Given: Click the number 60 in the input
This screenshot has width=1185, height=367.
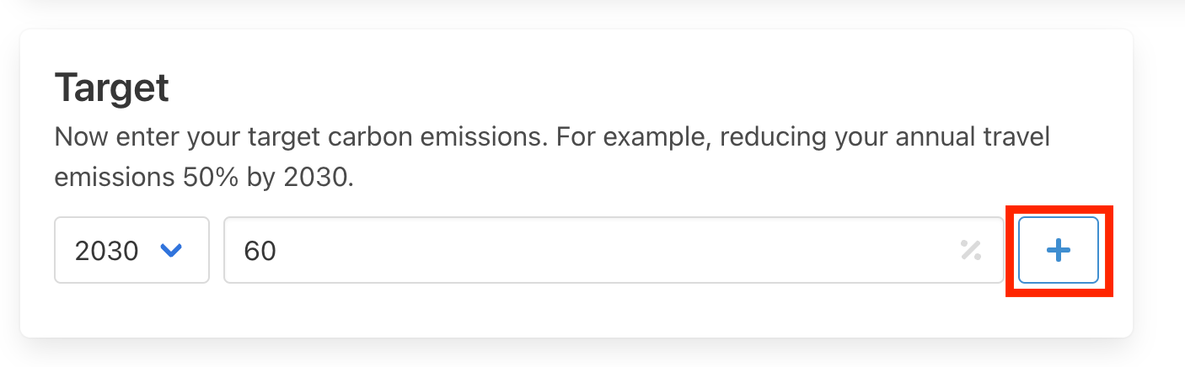Looking at the screenshot, I should (x=260, y=251).
